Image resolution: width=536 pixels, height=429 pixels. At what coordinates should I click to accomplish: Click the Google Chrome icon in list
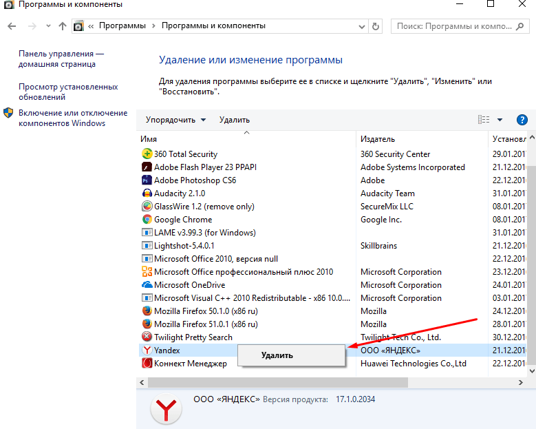pos(147,219)
